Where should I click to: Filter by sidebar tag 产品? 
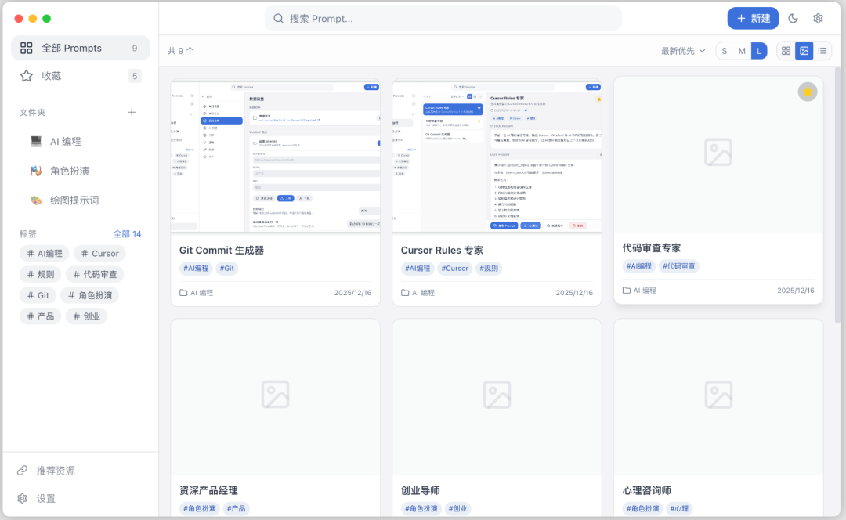coord(41,316)
